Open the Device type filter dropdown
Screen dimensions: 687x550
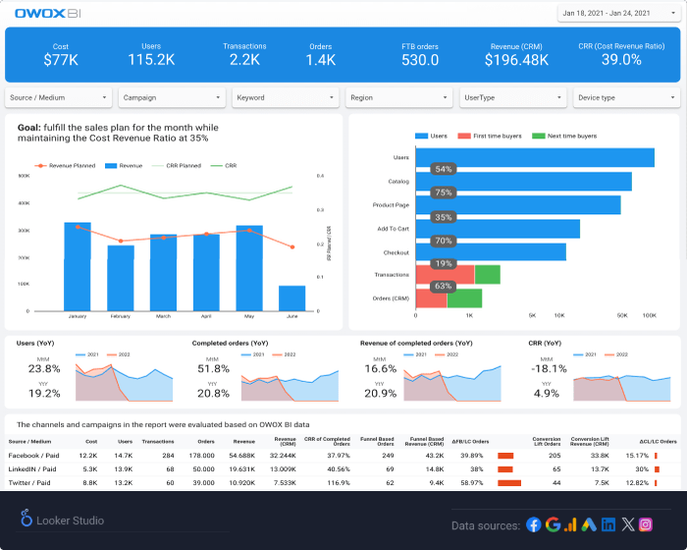pyautogui.click(x=626, y=97)
